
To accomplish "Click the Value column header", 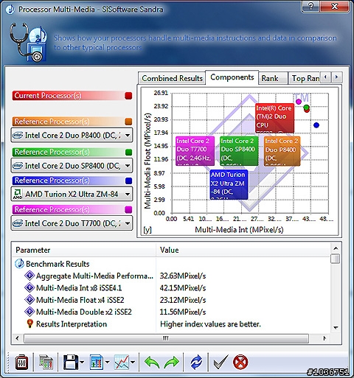I will pos(243,250).
